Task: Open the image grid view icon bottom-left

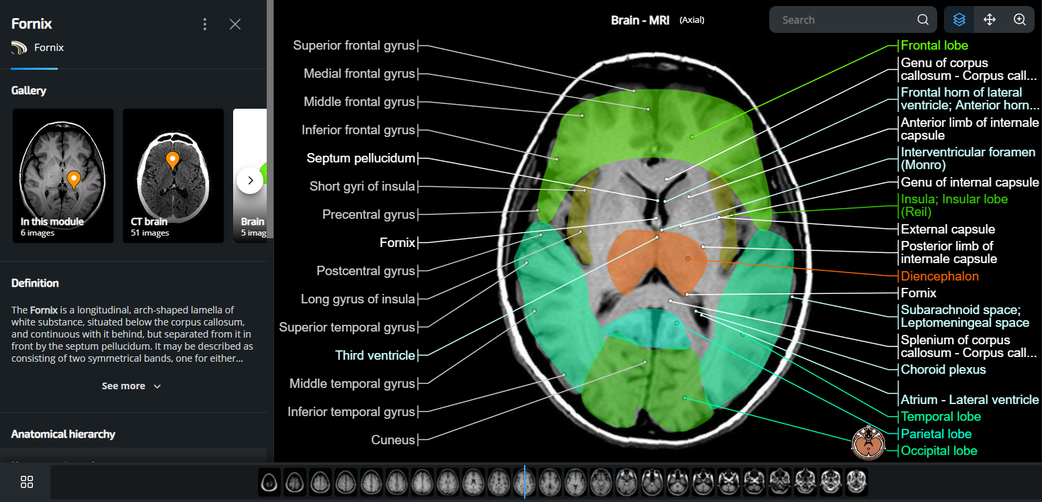Action: coord(27,482)
